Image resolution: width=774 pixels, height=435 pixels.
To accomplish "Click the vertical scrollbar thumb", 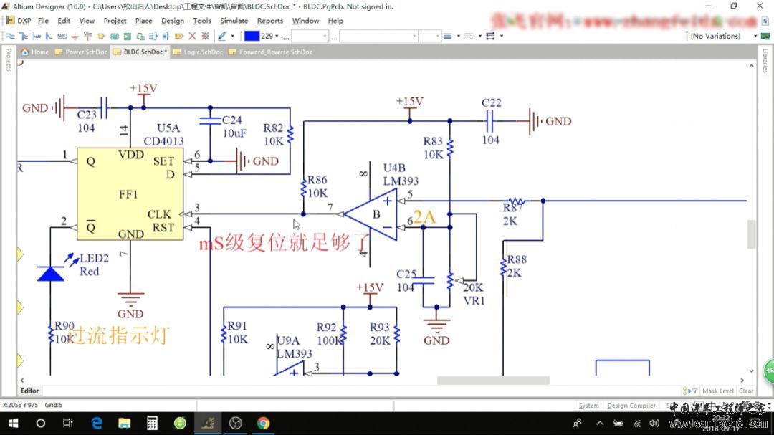I will click(x=751, y=234).
